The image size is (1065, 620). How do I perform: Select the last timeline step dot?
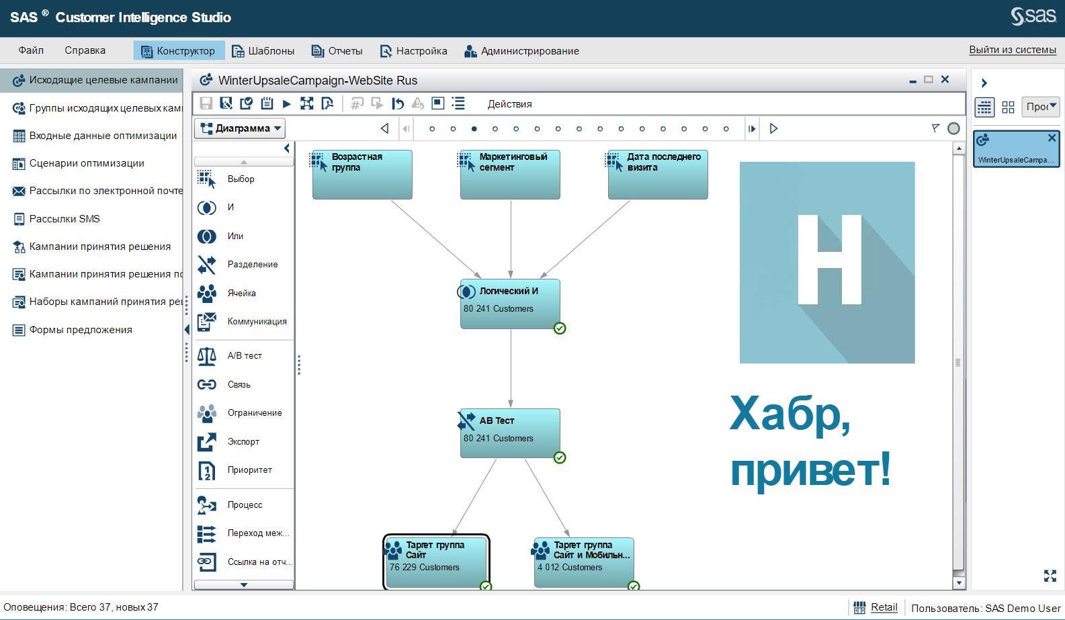pos(726,129)
